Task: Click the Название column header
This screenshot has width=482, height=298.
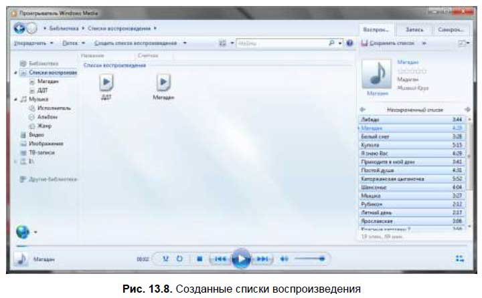Action: [x=92, y=55]
